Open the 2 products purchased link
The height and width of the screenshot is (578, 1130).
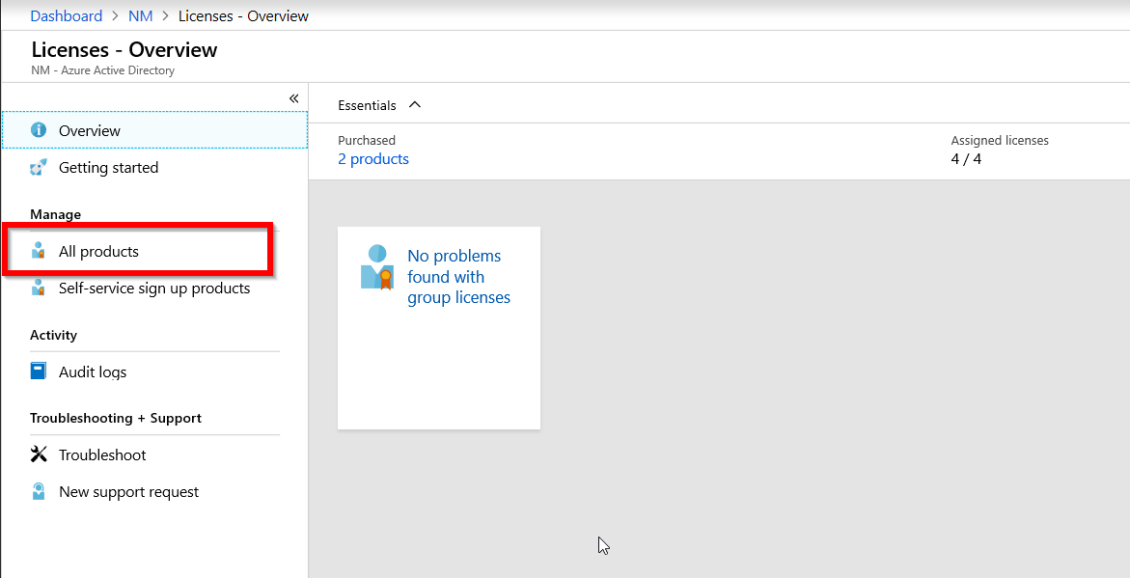click(x=373, y=159)
